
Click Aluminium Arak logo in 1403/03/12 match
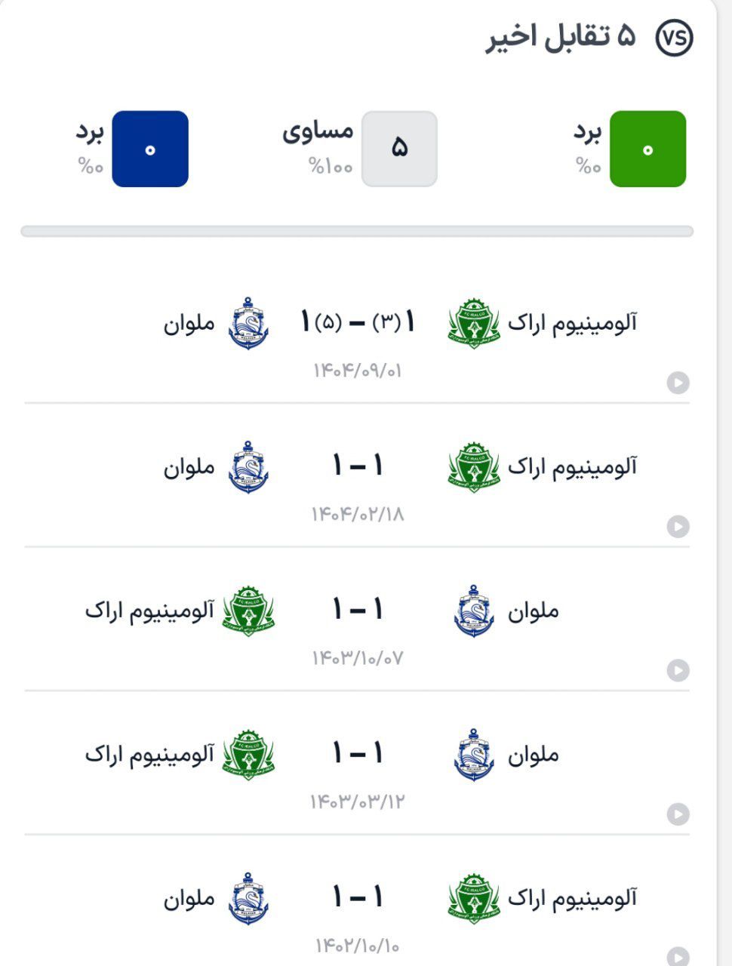point(248,755)
